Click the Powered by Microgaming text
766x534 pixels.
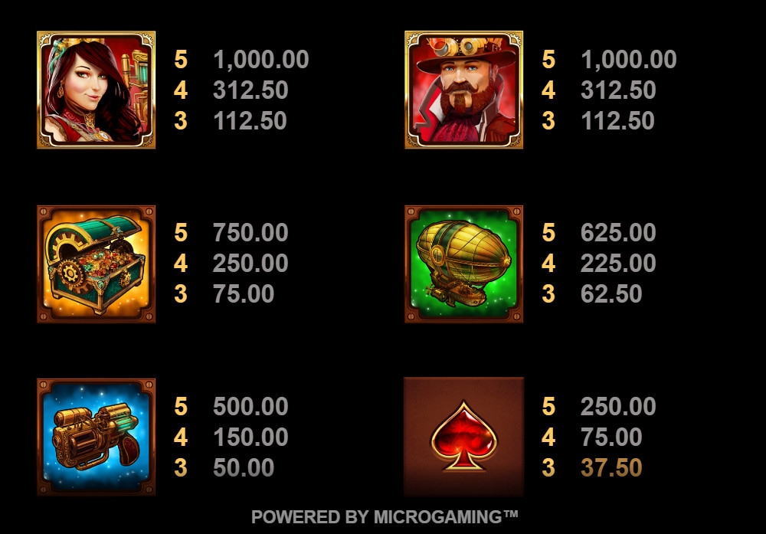point(385,517)
